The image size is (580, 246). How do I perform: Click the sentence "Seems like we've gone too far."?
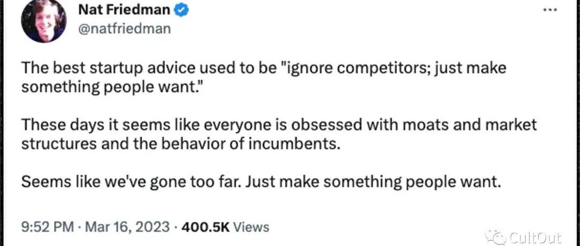pyautogui.click(x=132, y=182)
